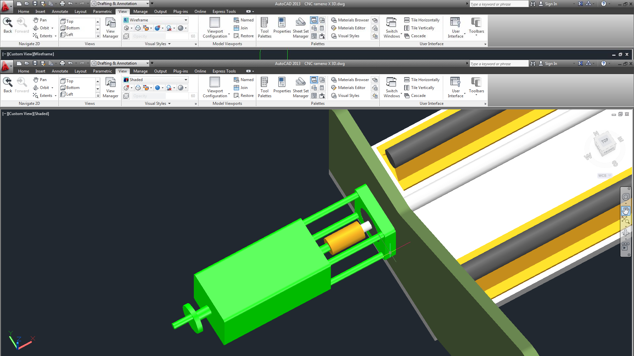Open Tool Palettes from the lower ribbon

264,87
